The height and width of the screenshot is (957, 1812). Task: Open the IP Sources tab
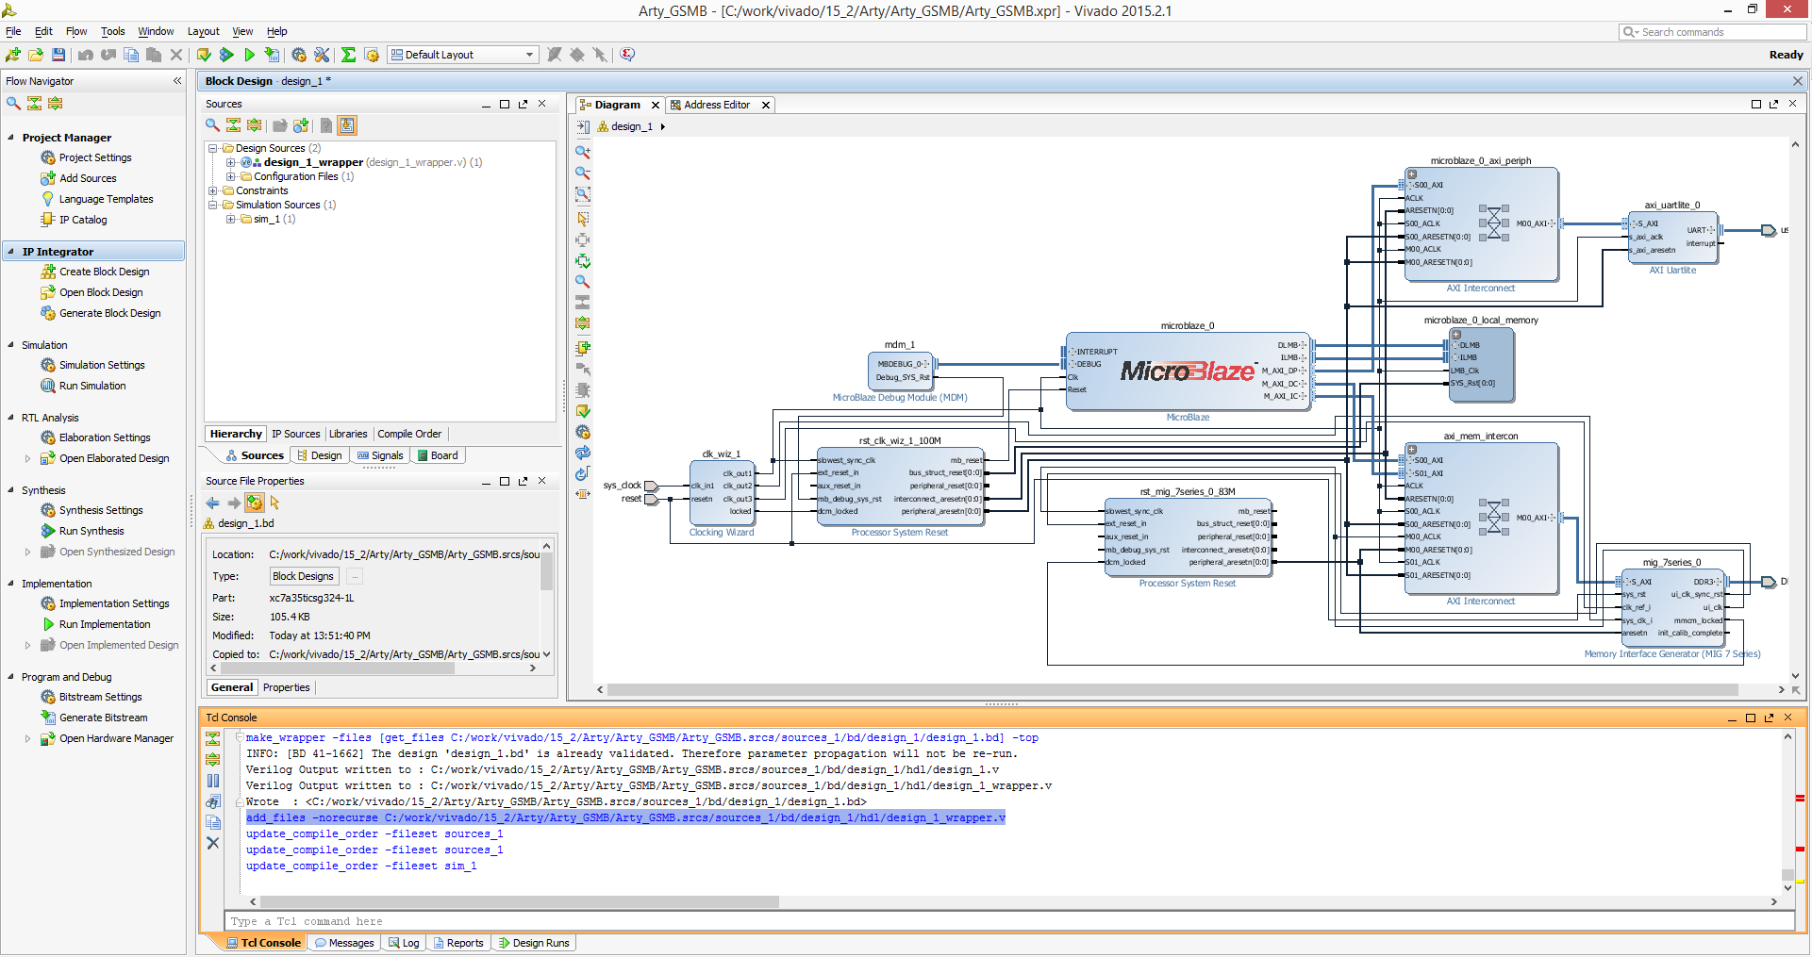295,434
